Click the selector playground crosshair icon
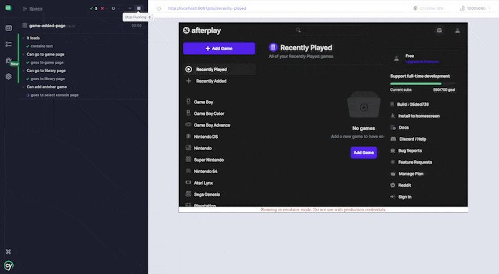The width and height of the screenshot is (499, 274). tap(158, 9)
